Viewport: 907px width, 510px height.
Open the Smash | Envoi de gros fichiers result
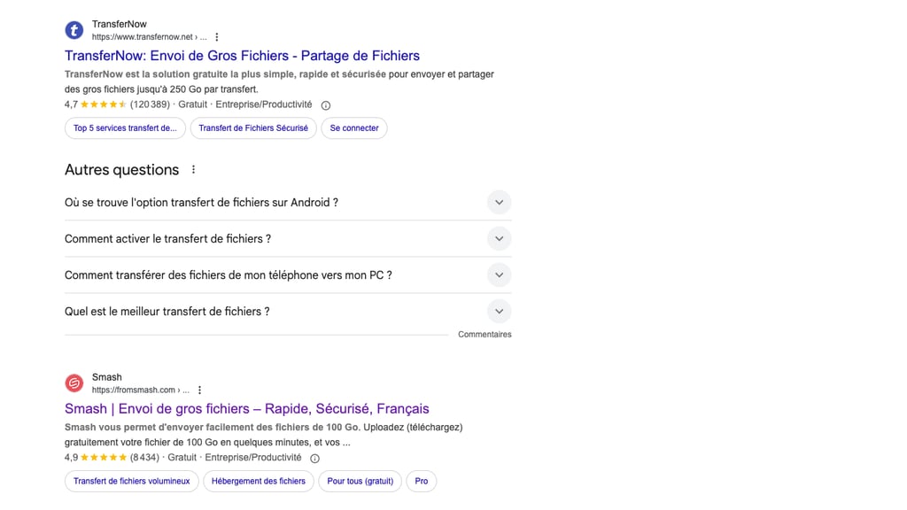(247, 409)
